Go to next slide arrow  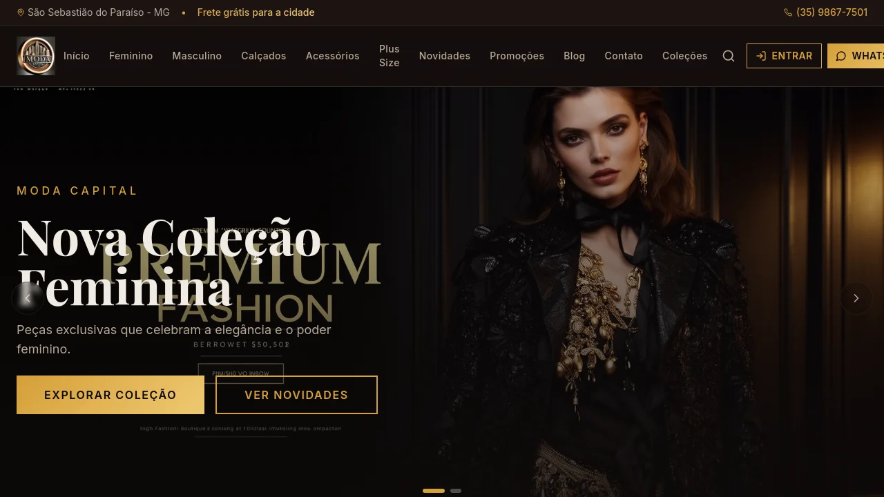click(856, 298)
